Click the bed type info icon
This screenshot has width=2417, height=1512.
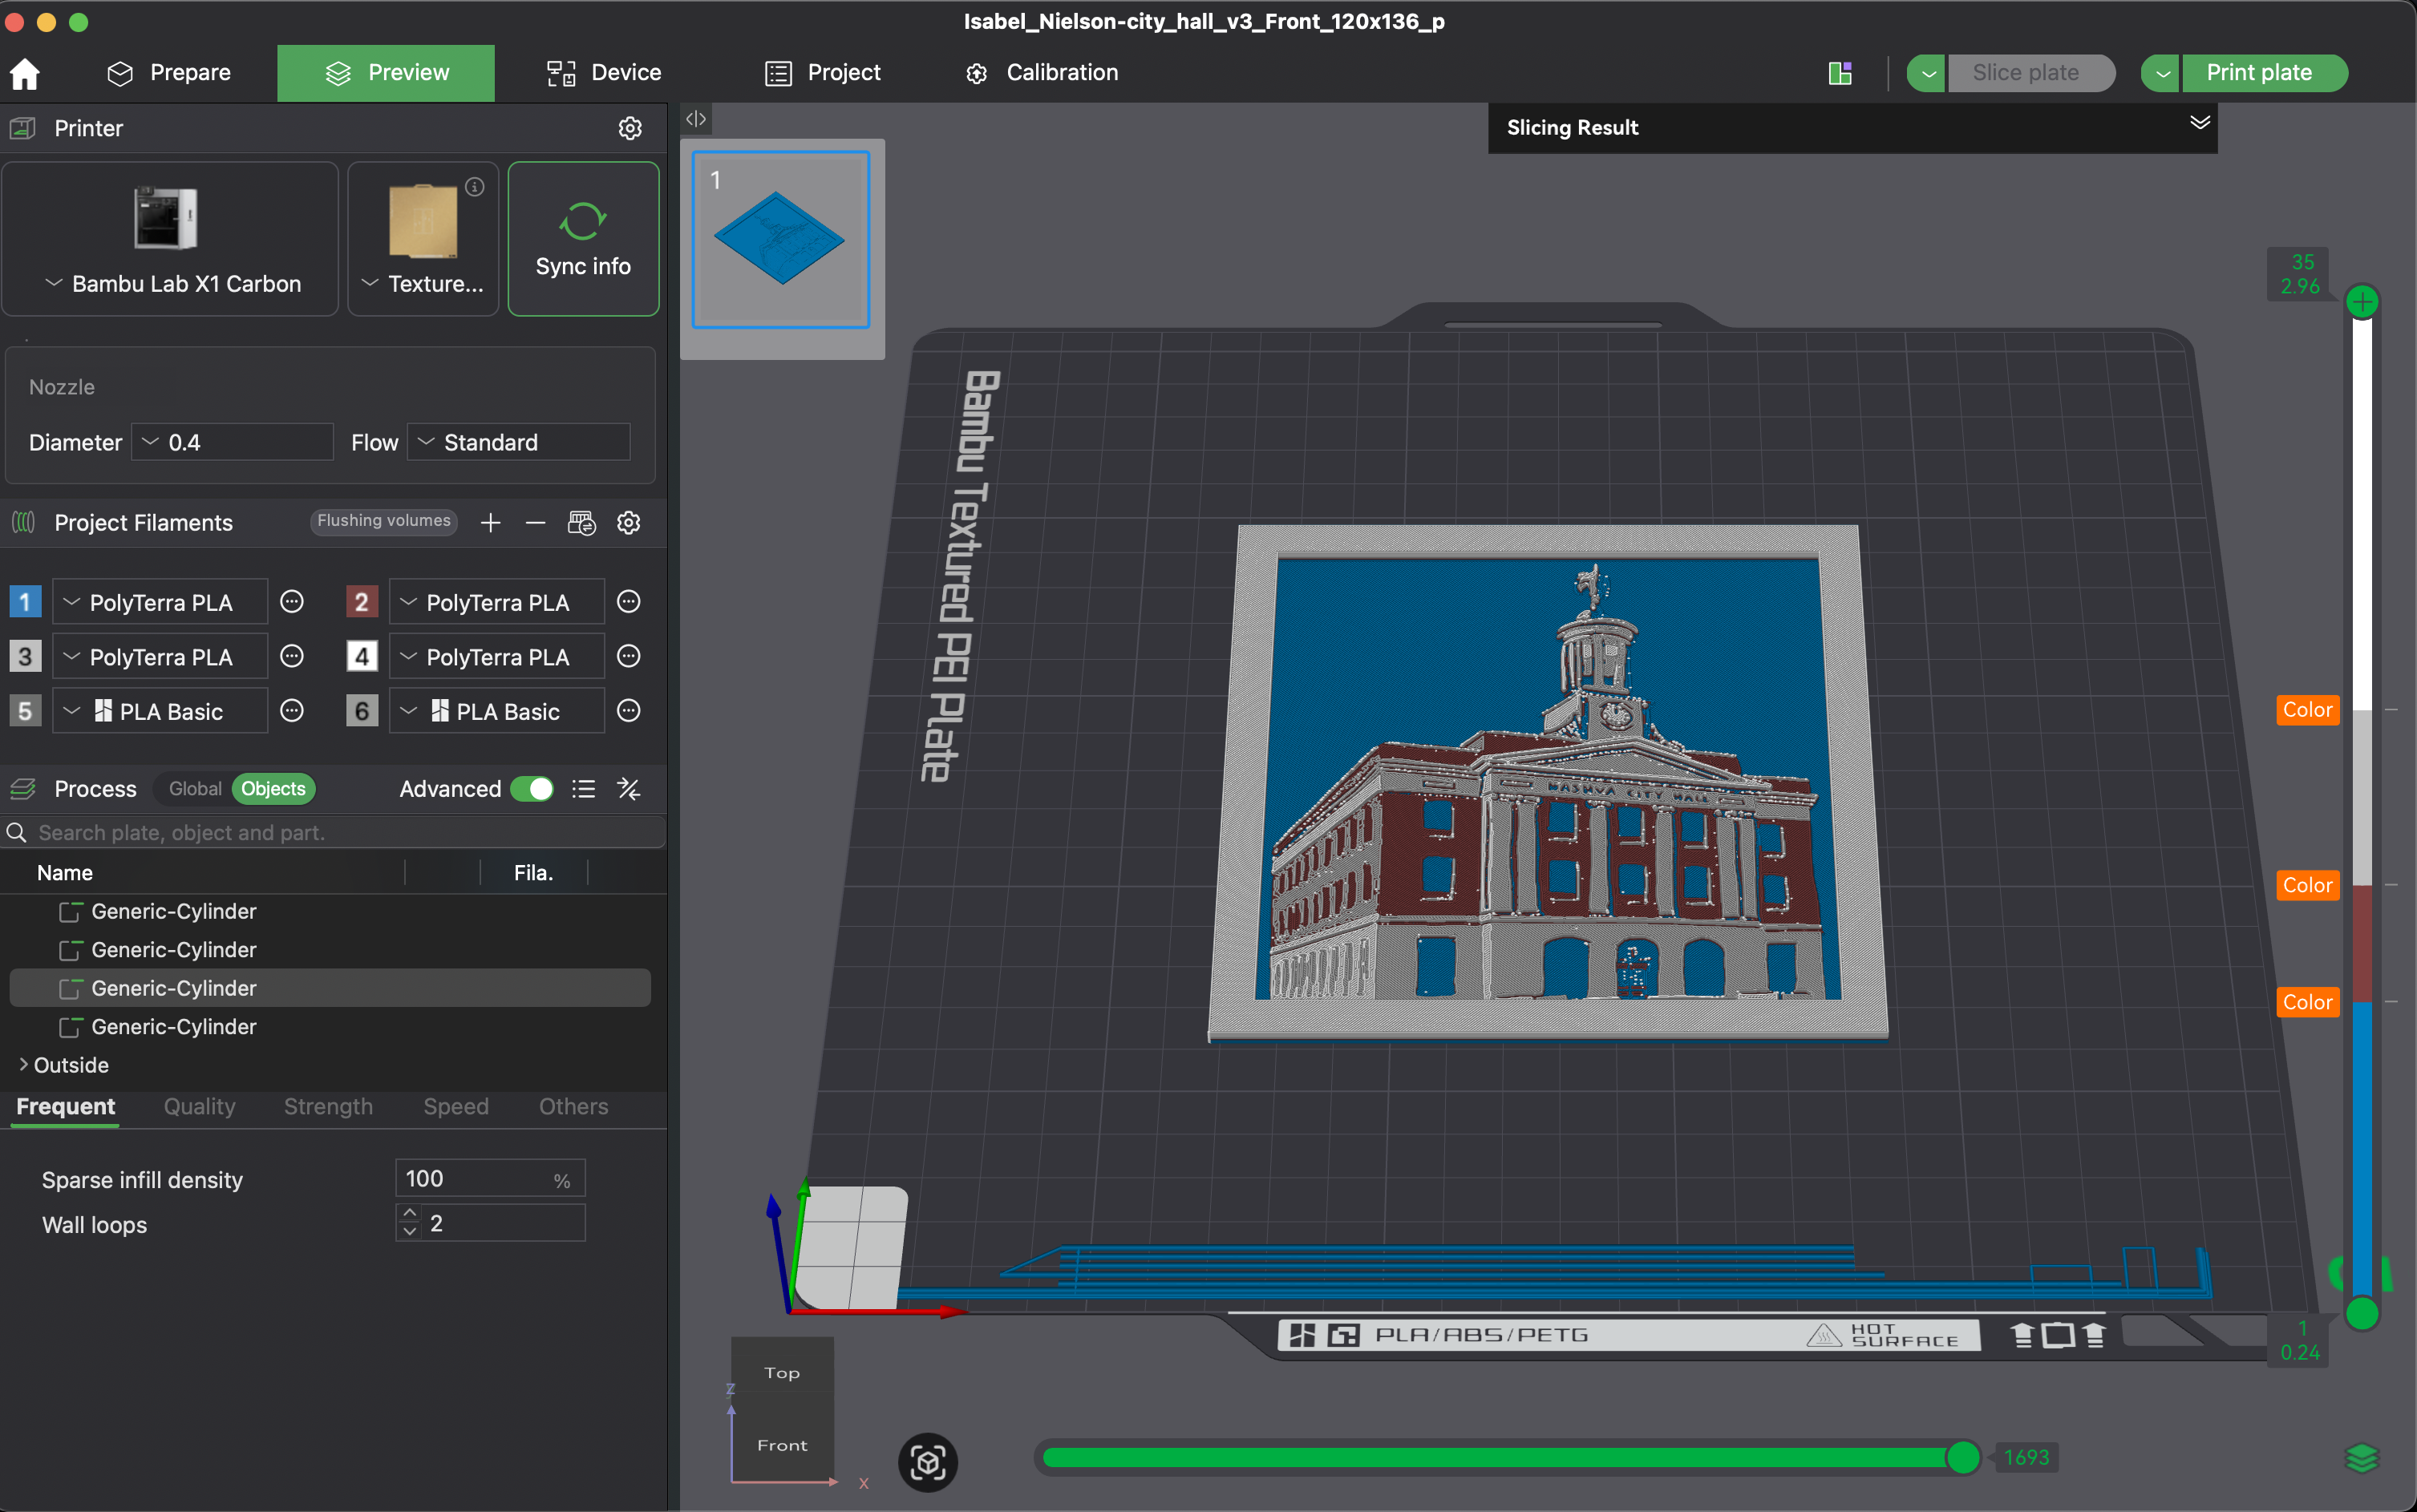point(475,187)
